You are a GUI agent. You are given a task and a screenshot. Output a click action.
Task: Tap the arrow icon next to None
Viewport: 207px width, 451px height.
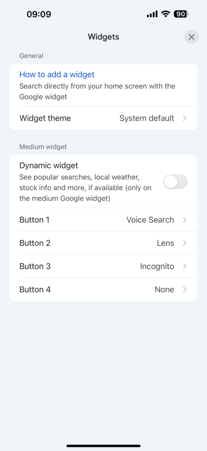[x=185, y=290]
